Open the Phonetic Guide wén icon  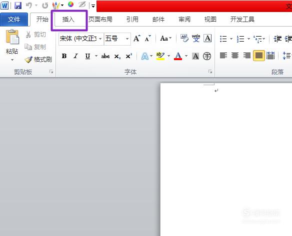click(196, 38)
